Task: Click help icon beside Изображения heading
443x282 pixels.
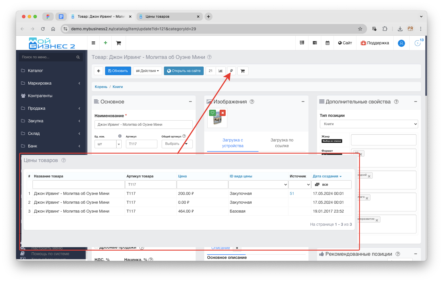Action: pyautogui.click(x=252, y=102)
